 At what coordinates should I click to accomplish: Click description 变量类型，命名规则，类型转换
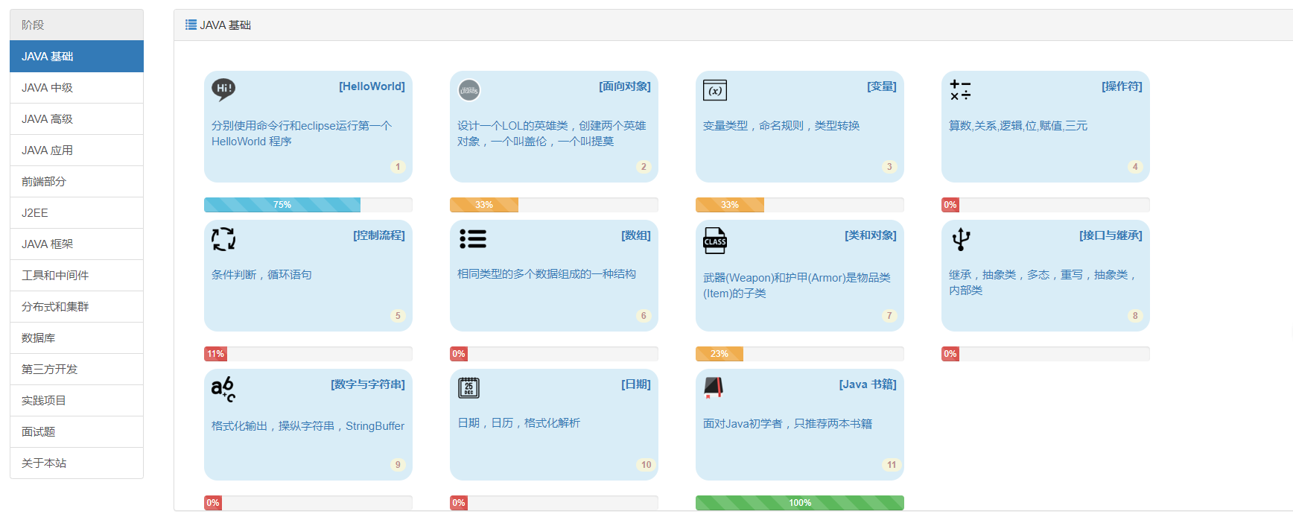click(x=781, y=126)
